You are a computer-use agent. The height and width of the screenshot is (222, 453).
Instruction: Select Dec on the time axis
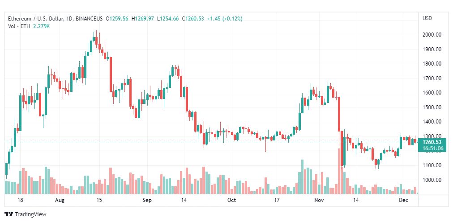403,201
